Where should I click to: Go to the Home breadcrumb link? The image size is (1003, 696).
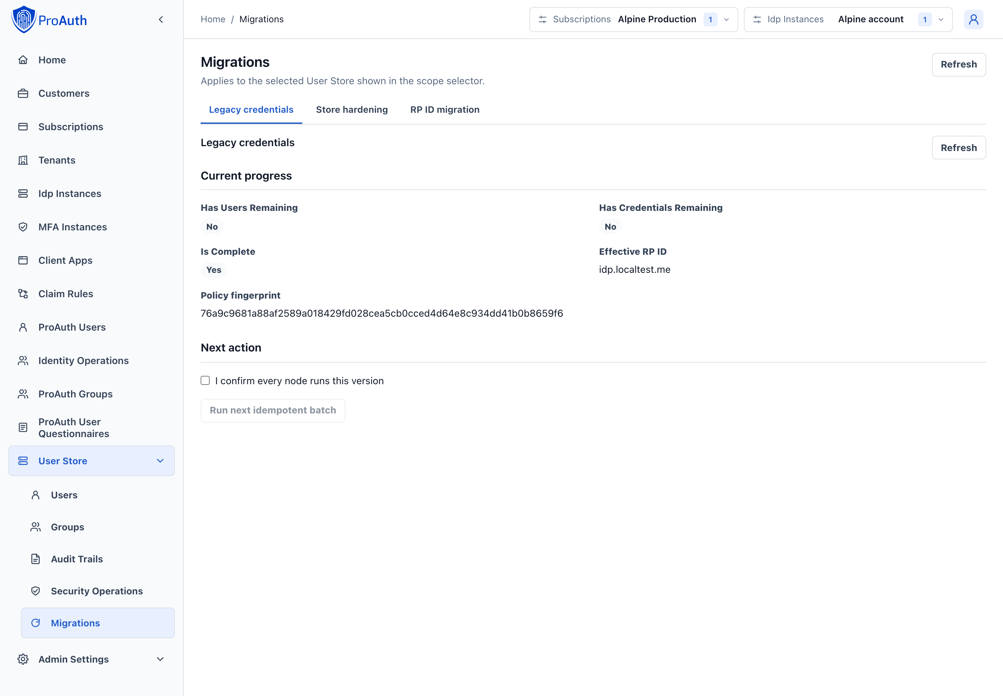pyautogui.click(x=213, y=19)
